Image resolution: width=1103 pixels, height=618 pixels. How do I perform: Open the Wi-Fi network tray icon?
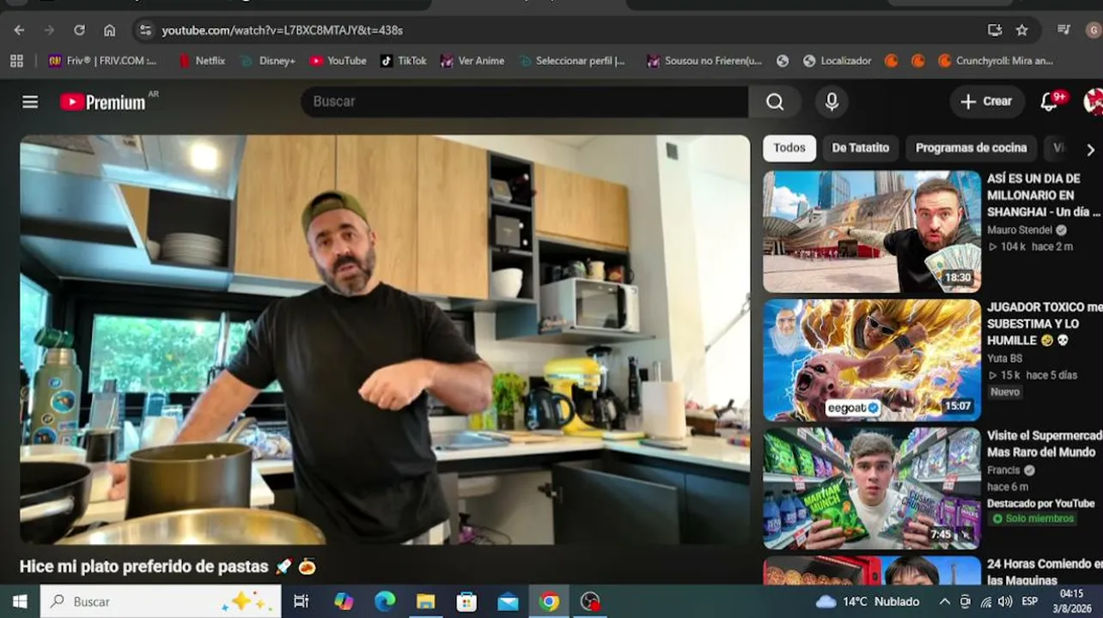[985, 602]
